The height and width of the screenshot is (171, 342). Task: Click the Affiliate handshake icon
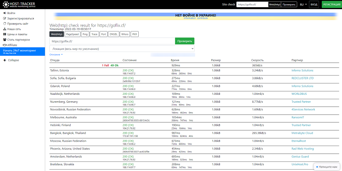pyautogui.click(x=5, y=45)
